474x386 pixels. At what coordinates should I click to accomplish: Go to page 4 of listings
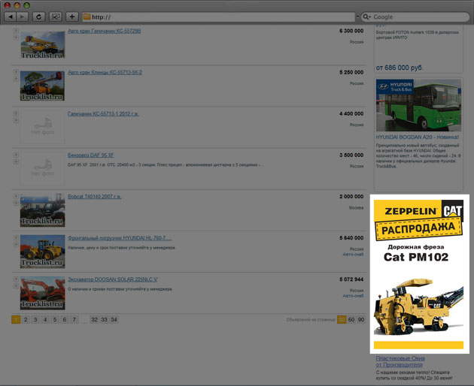[45, 320]
